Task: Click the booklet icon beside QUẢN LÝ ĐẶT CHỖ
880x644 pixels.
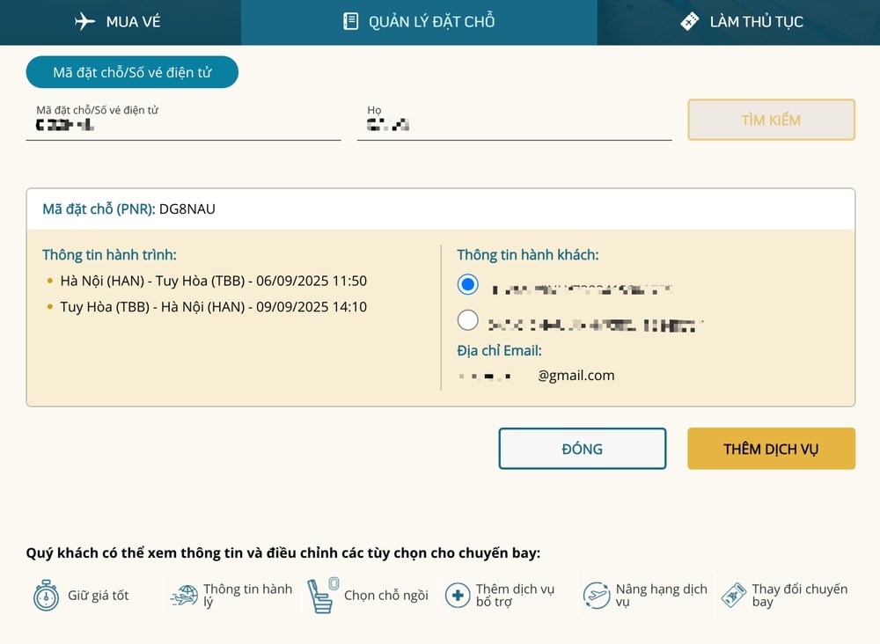Action: (x=351, y=21)
